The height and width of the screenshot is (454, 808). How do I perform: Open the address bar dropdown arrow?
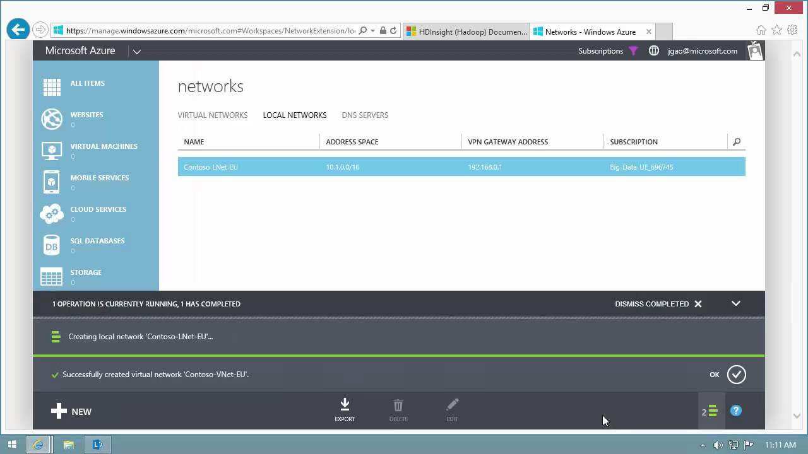[x=373, y=31]
